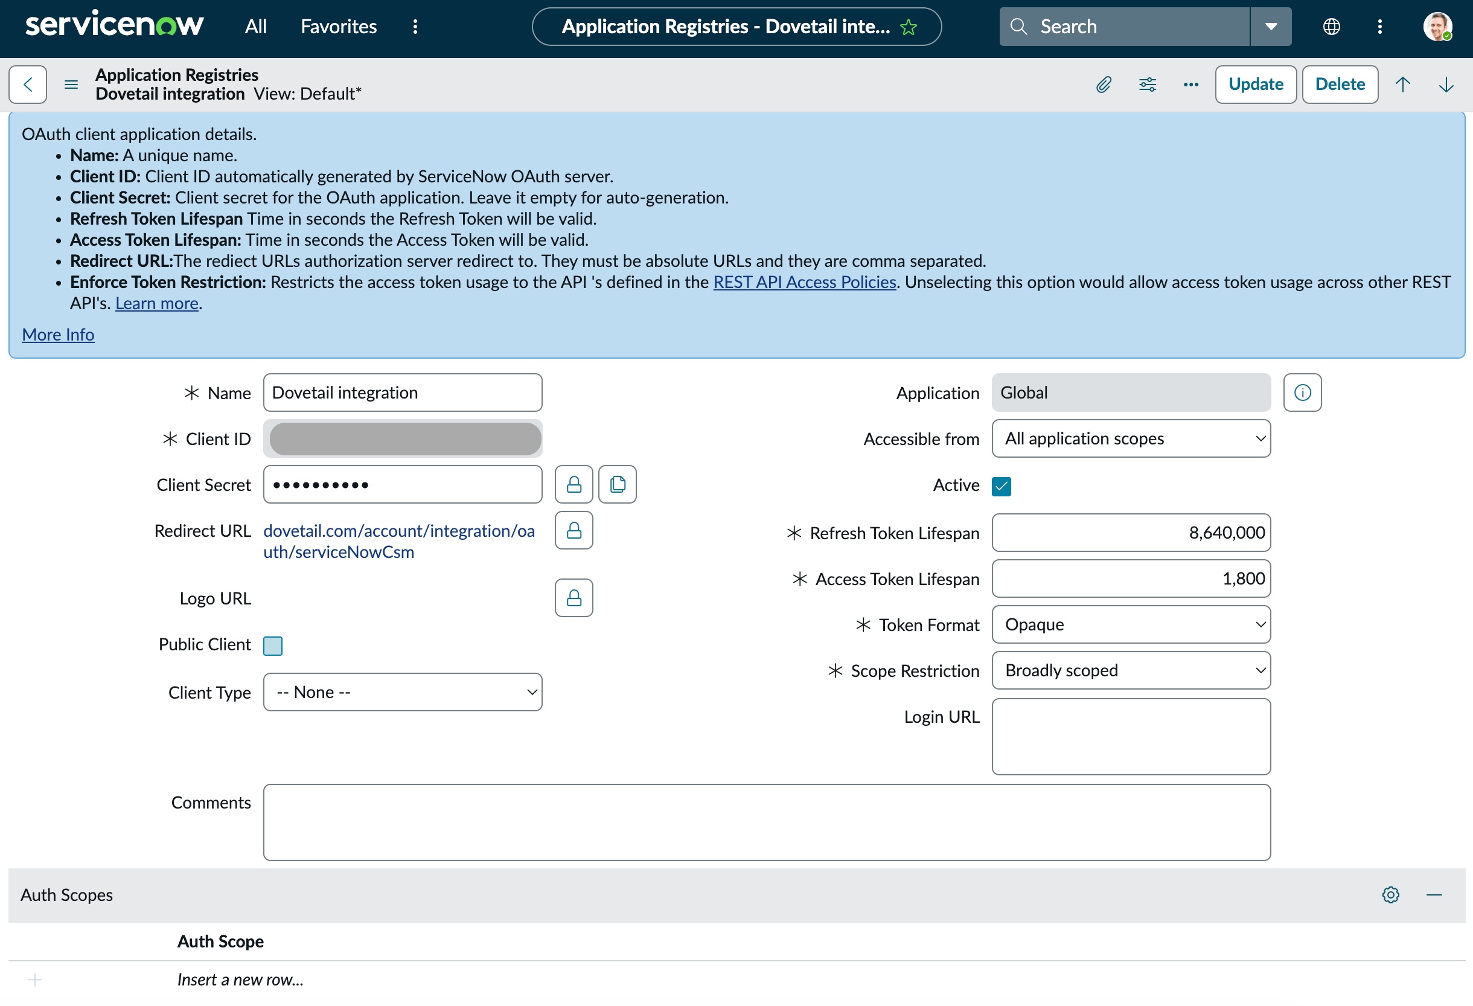Copy the Client Secret to clipboard
Viewport: 1473px width, 1006px height.
(618, 485)
